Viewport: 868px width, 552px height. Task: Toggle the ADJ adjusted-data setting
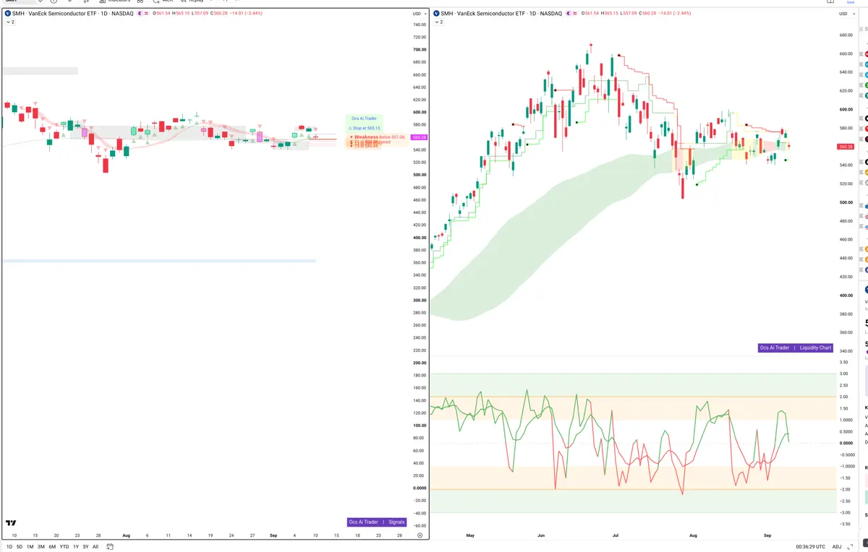click(837, 547)
